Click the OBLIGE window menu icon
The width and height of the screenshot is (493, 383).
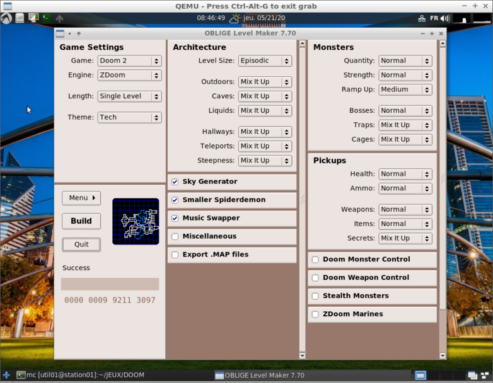tap(60, 33)
